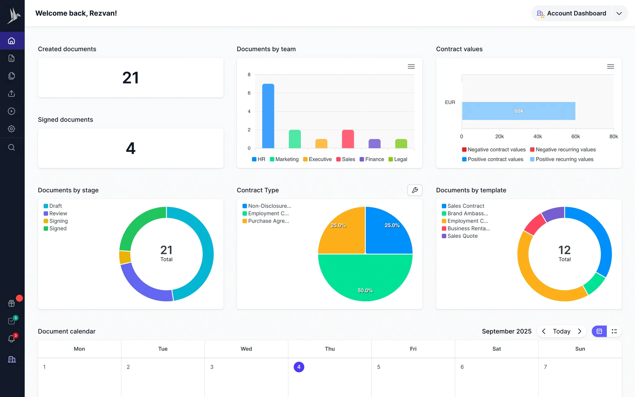Open the settings gear sidebar icon
Screen dimensions: 635x397
11,129
